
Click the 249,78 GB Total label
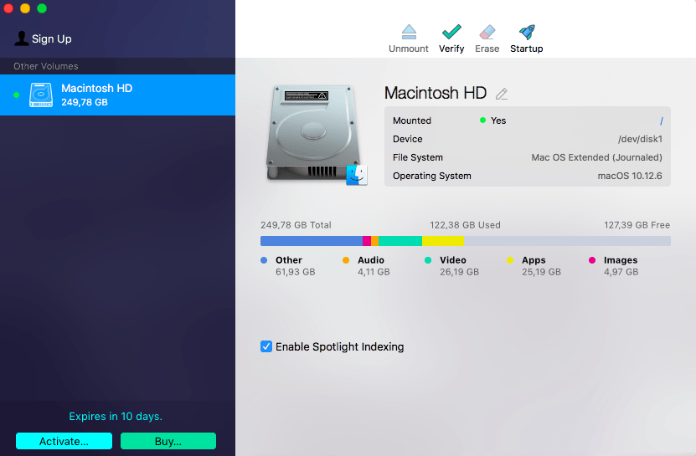296,225
